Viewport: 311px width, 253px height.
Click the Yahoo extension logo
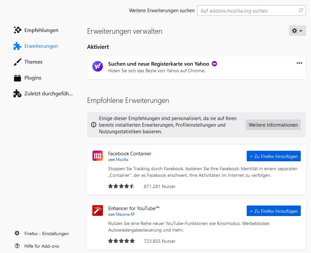tap(98, 66)
